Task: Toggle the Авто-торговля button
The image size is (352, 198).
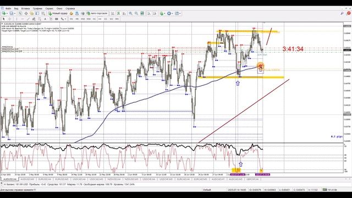Action: pos(97,13)
